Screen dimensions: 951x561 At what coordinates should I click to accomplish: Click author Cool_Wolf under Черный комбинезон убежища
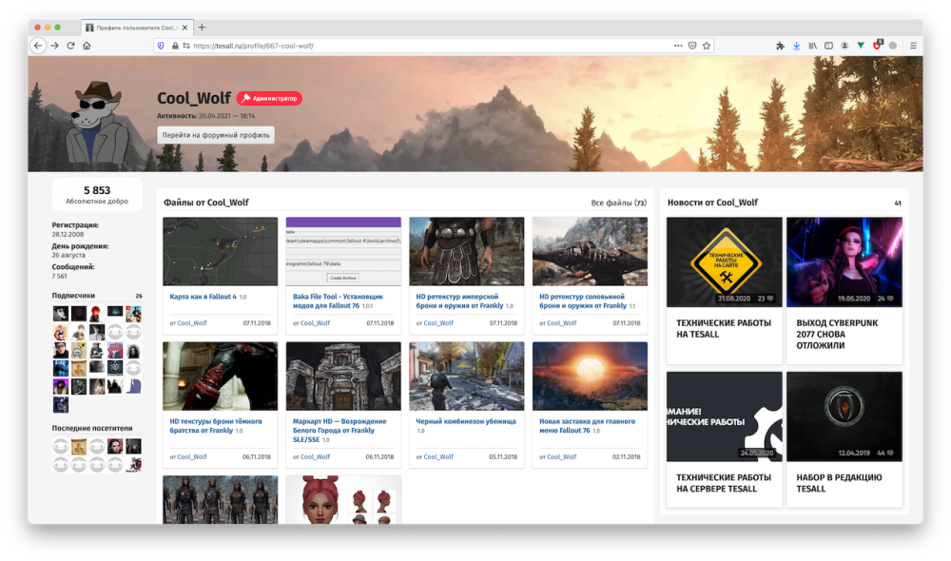point(437,456)
